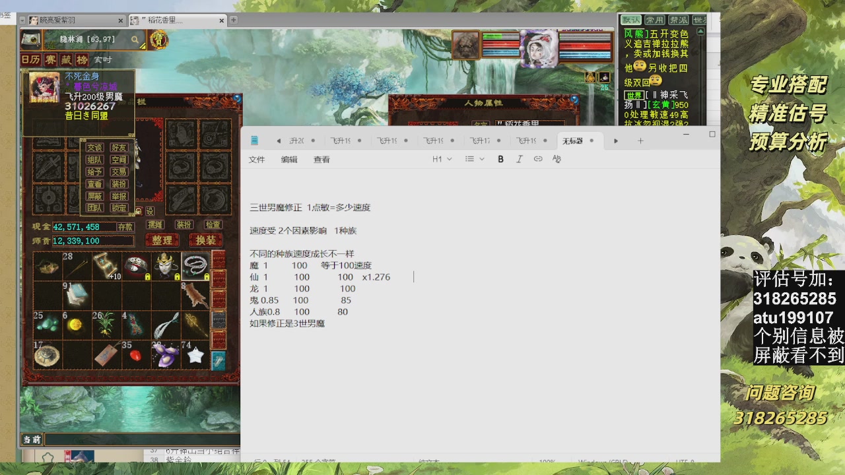The image size is (845, 475).
Task: Select the book stack item numbered 91
Action: pyautogui.click(x=77, y=295)
